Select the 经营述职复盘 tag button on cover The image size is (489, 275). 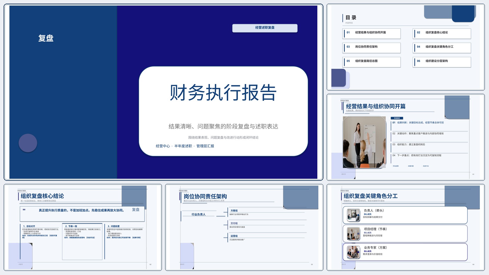click(x=265, y=28)
